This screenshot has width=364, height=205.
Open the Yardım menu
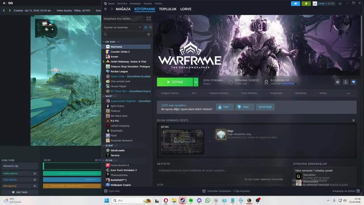pos(158,4)
